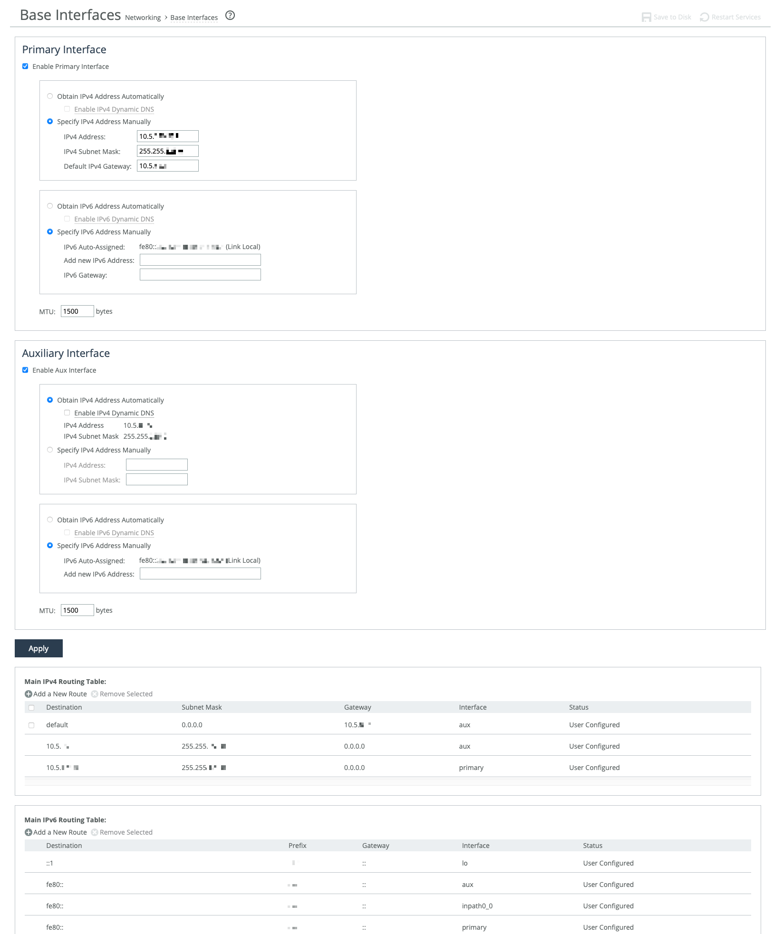This screenshot has width=783, height=934.
Task: Click the IPv6 Add a New Route plus icon
Action: (x=29, y=832)
